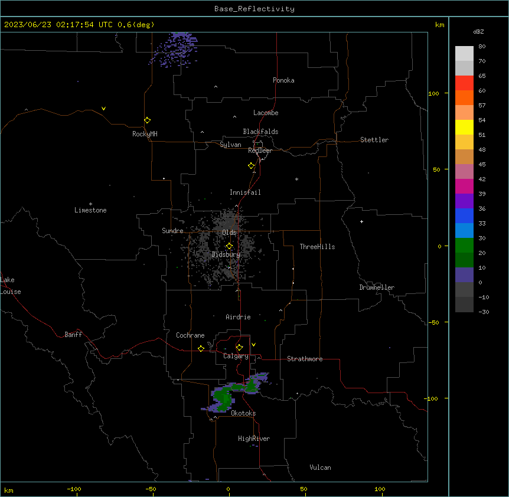
Task: Click the 0.6(deg) elevation angle text
Action: pyautogui.click(x=136, y=25)
